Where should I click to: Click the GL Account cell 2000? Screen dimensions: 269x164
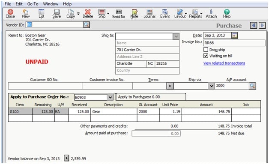coord(148,112)
